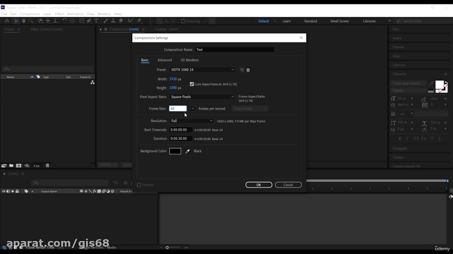453x254 pixels.
Task: Open the Background Color black swatch
Action: (x=175, y=151)
